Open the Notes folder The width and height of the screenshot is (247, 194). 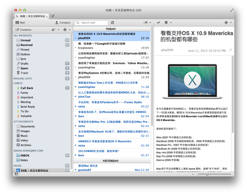click(x=24, y=160)
